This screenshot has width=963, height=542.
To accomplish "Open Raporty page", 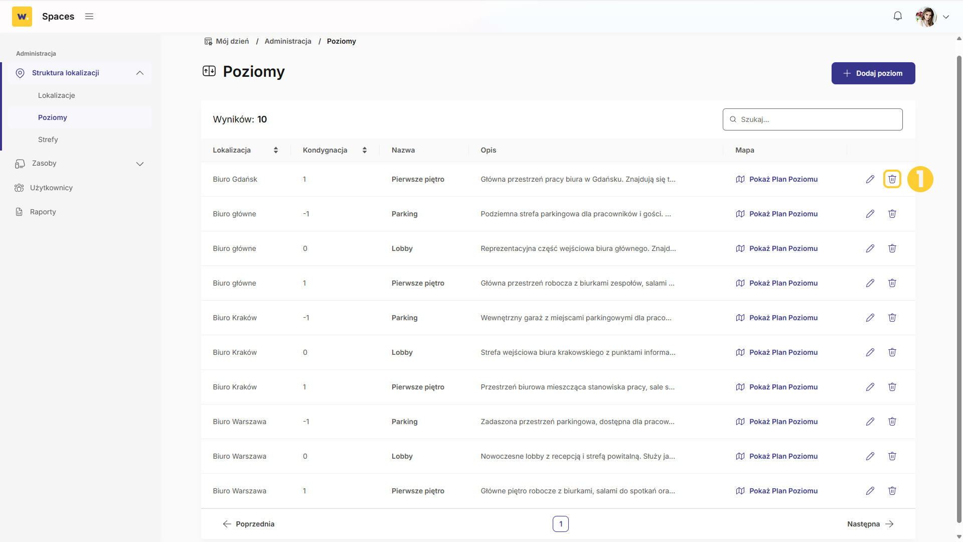I will 43,212.
